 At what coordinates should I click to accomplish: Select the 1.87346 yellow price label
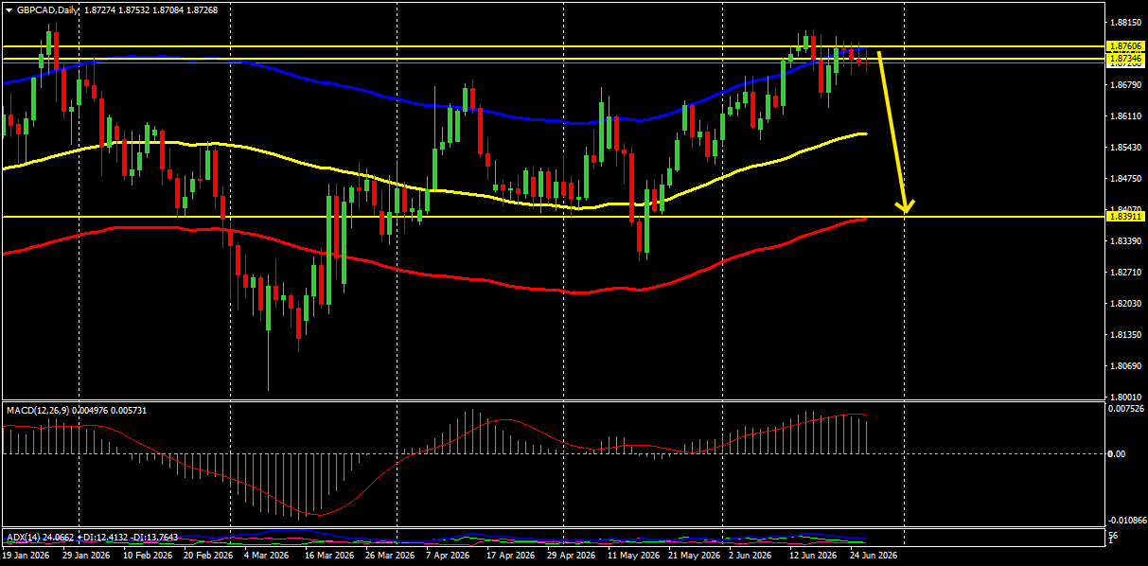pos(1126,59)
